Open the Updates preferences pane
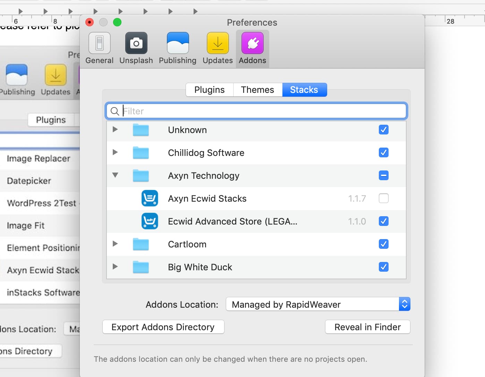This screenshot has height=377, width=485. tap(218, 49)
